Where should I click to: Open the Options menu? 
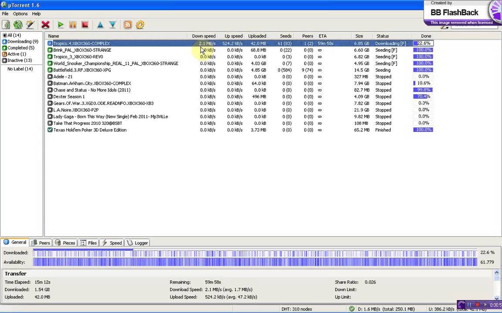point(20,14)
